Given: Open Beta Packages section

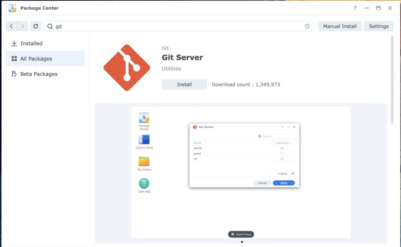Looking at the screenshot, I should 45,74.
